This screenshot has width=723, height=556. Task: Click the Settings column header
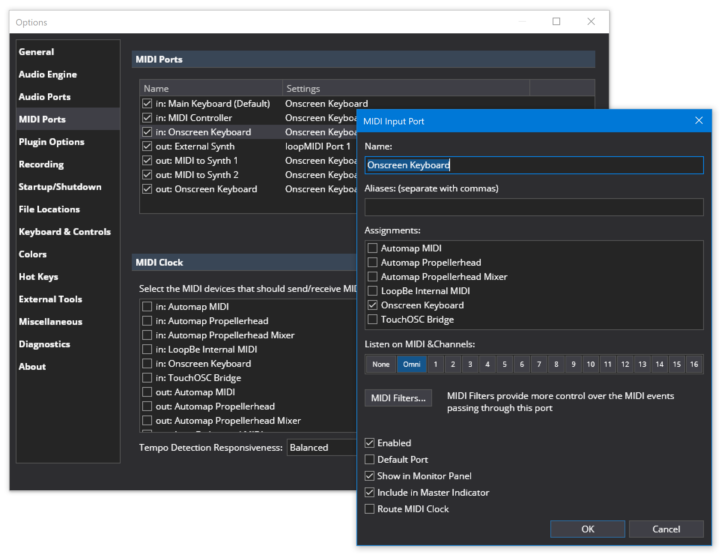(x=406, y=88)
